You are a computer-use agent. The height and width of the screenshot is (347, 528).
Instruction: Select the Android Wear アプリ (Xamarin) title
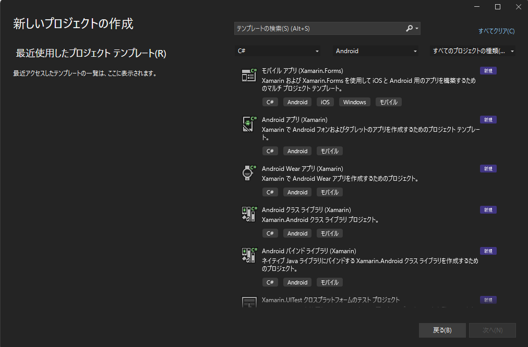pyautogui.click(x=303, y=169)
